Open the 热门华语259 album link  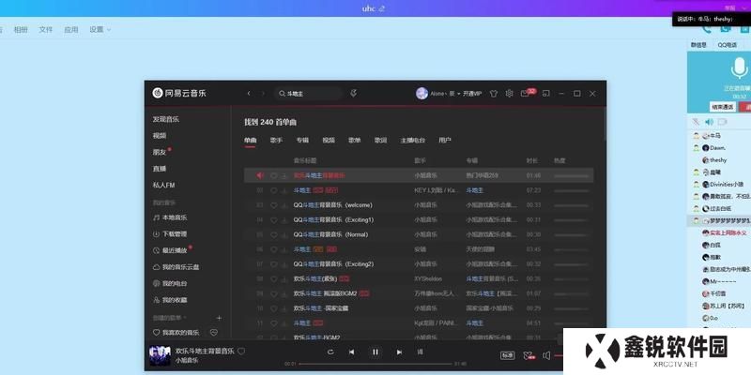coord(482,175)
